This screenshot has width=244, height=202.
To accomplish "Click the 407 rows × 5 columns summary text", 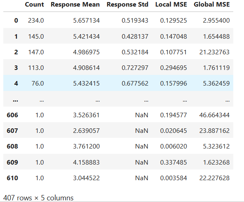I will [38, 198].
